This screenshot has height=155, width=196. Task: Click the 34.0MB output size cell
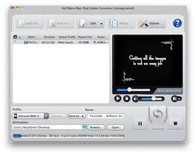[84, 43]
